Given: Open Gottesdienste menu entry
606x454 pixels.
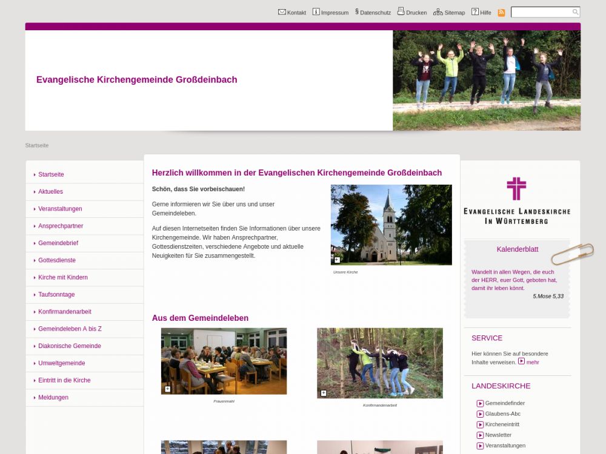Looking at the screenshot, I should (x=57, y=260).
